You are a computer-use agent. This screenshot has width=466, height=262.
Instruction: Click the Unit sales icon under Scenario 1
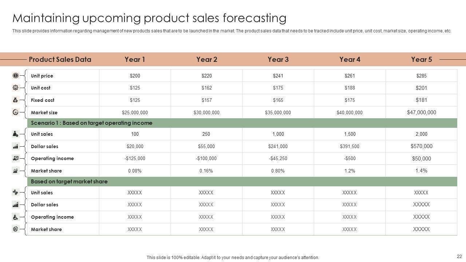click(x=16, y=134)
